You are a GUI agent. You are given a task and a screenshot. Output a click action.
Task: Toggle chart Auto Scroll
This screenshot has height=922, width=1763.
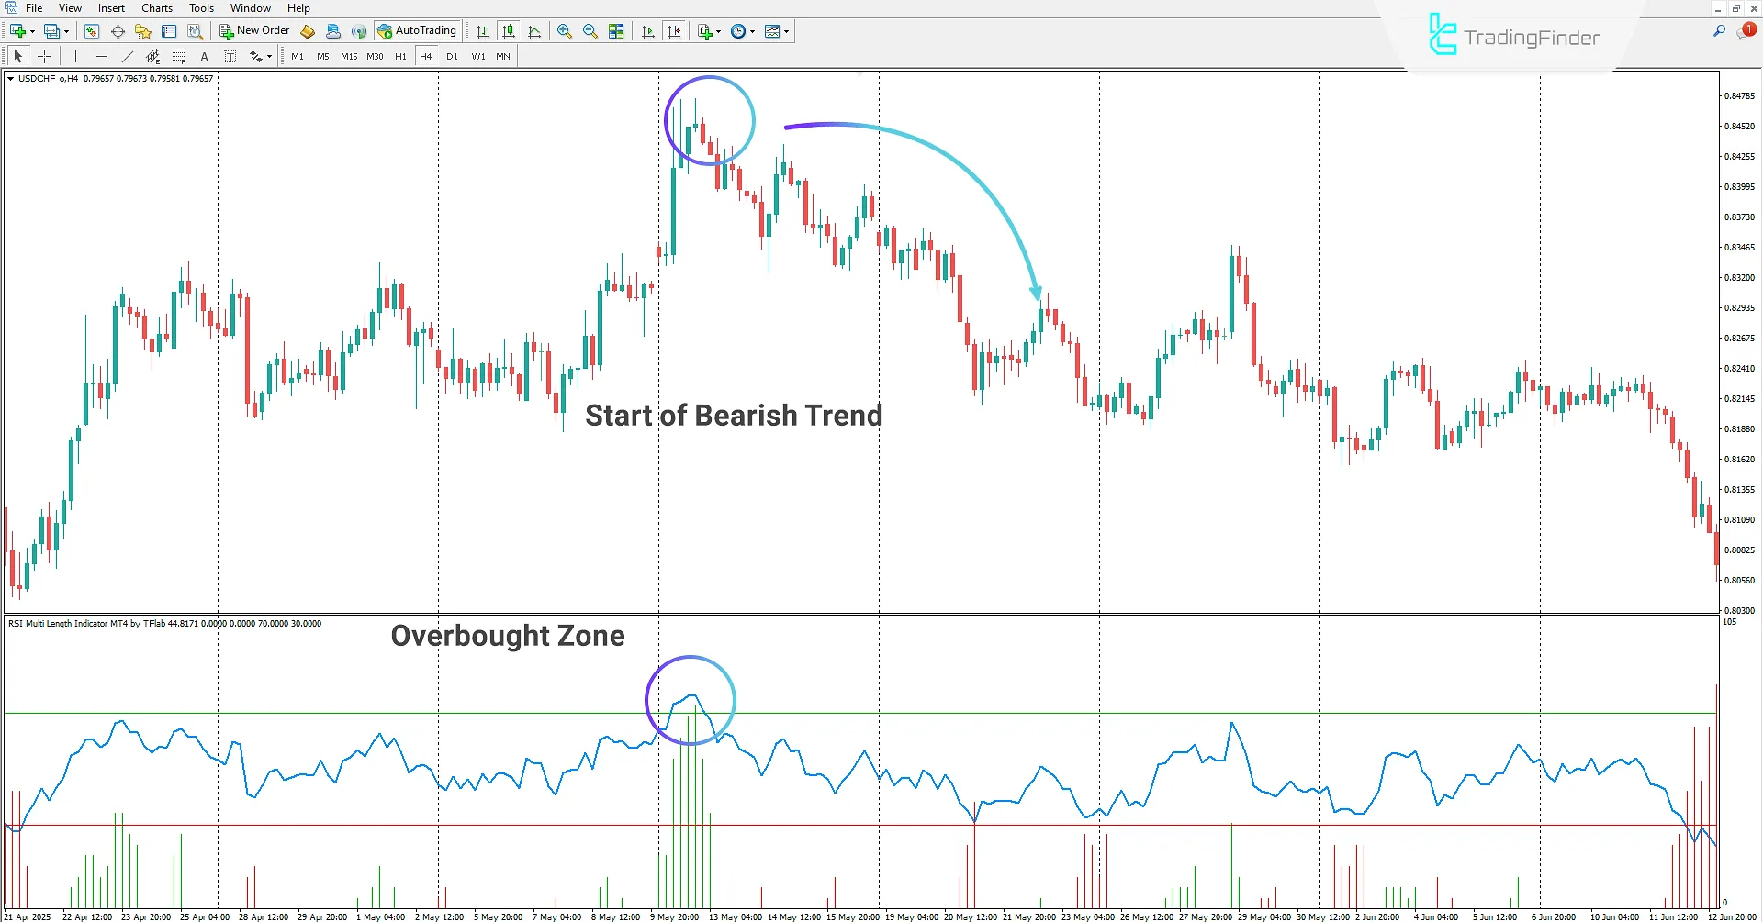[648, 31]
